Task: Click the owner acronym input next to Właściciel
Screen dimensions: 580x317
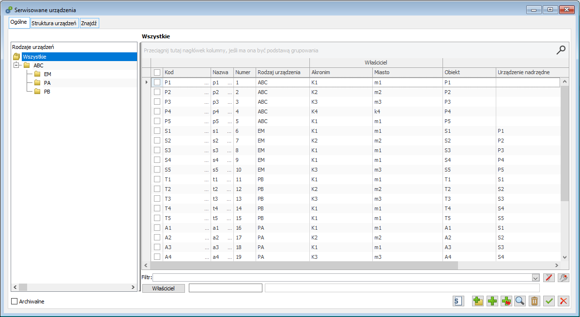Action: [226, 288]
